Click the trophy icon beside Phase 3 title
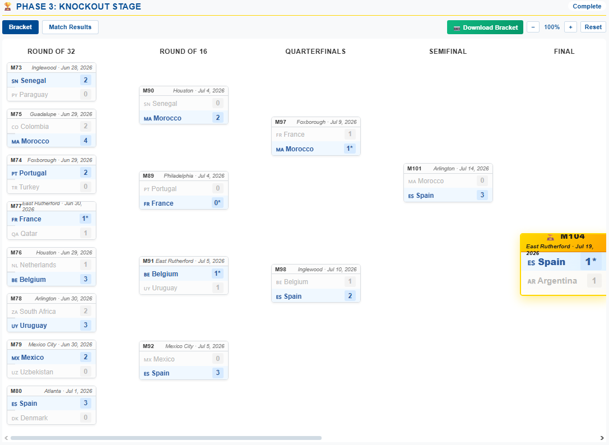 (7, 7)
